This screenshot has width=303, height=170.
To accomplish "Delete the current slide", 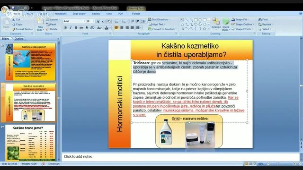I will pos(52,29).
